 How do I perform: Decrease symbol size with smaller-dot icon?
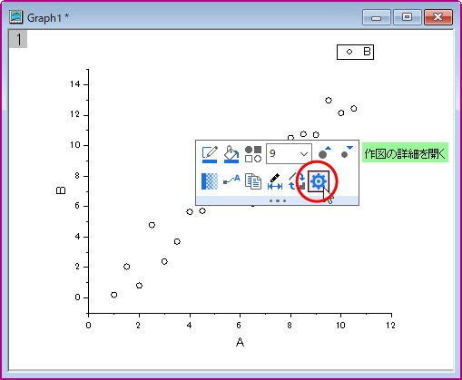pos(347,152)
